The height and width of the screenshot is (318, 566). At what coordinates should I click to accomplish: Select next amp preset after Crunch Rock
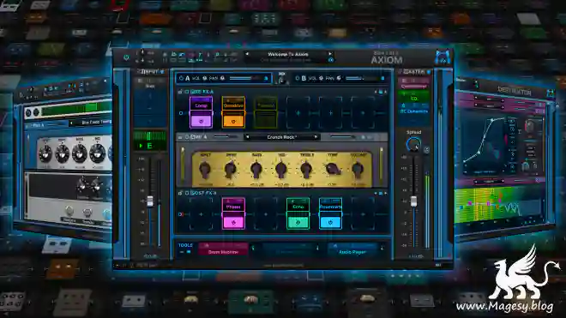316,137
